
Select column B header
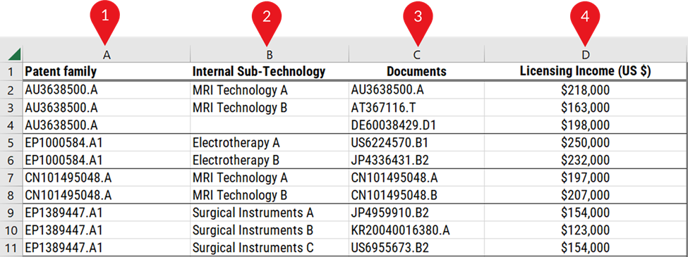[x=270, y=54]
